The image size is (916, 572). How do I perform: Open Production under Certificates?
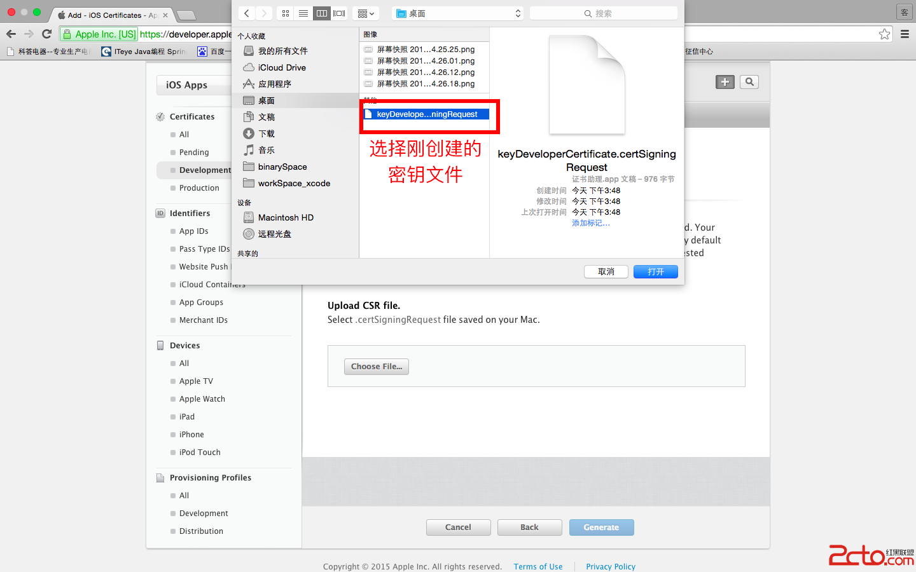tap(199, 188)
